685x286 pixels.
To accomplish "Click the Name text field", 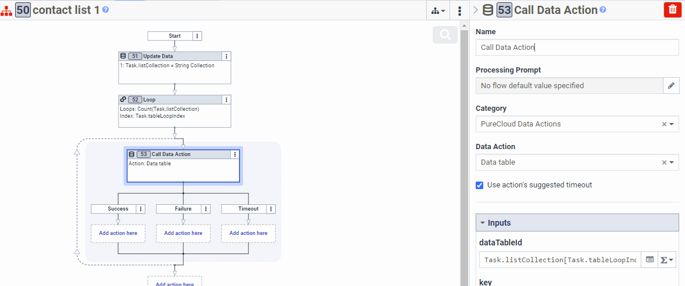I will click(577, 48).
